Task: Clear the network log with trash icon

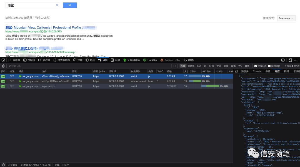Action: point(3,66)
